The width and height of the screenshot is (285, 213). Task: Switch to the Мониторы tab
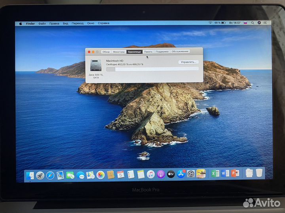pyautogui.click(x=119, y=52)
